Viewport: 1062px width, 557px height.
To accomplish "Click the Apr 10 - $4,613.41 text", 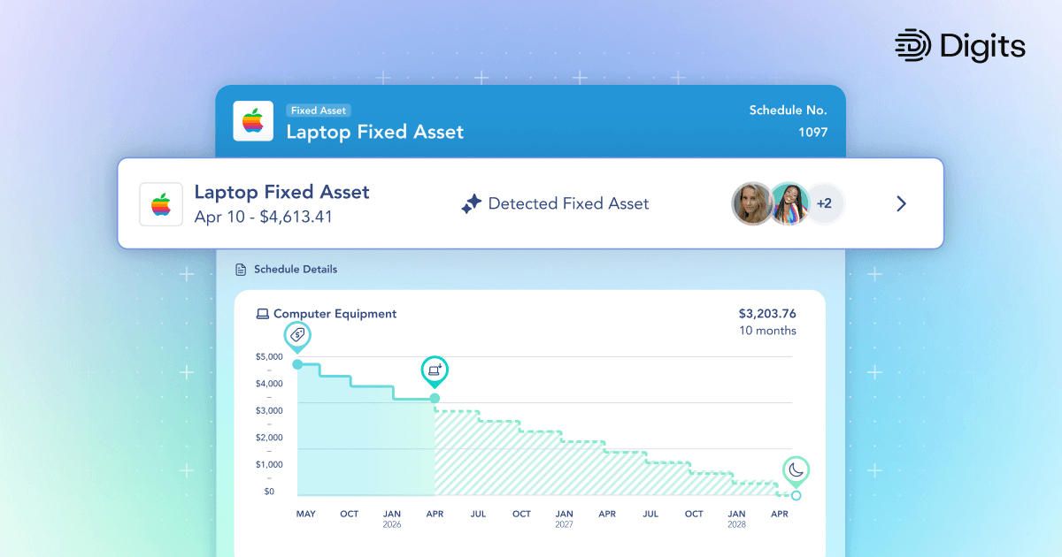I will click(x=264, y=217).
